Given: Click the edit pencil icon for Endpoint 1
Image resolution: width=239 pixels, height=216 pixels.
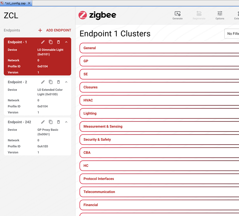Looking at the screenshot, I should (x=43, y=42).
